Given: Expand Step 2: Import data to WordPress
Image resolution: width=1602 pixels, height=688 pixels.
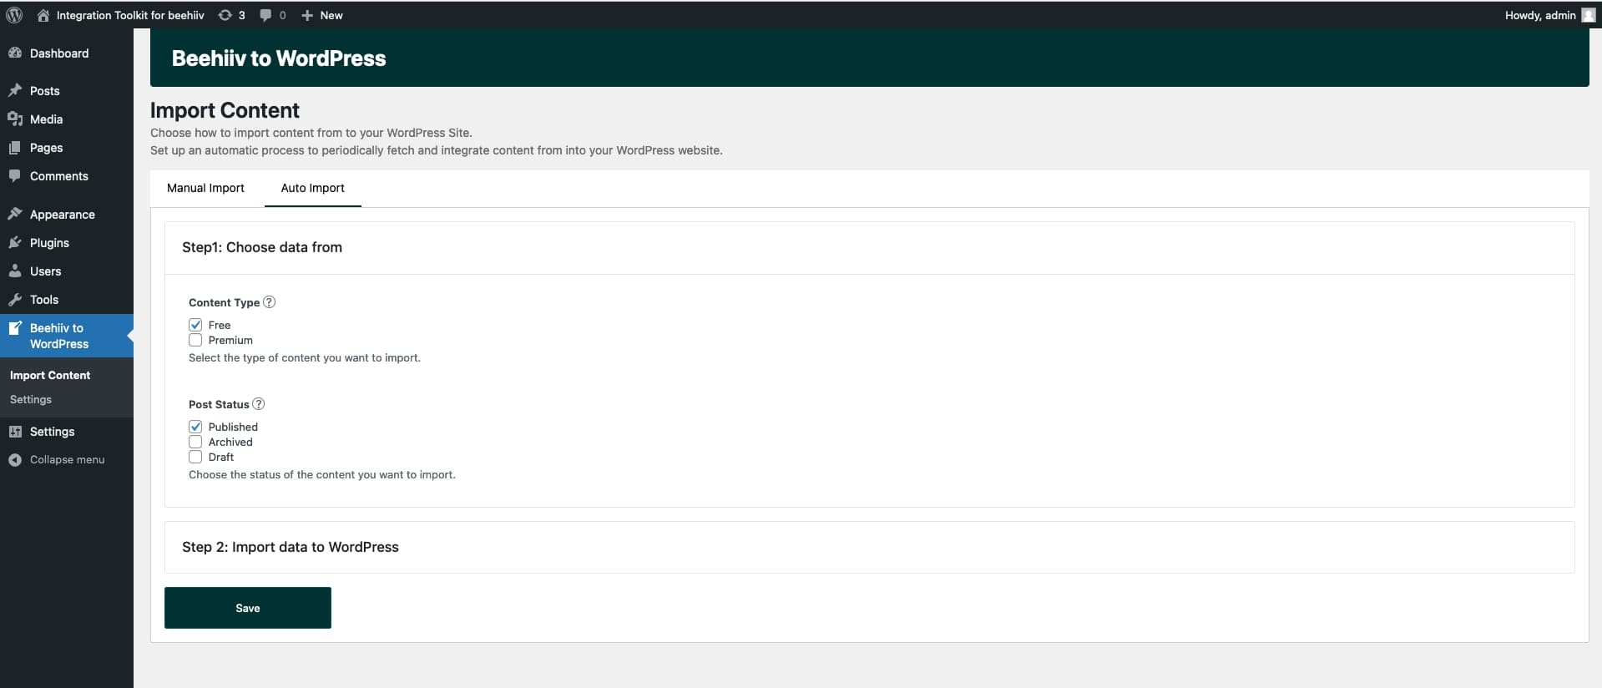Looking at the screenshot, I should 291,547.
